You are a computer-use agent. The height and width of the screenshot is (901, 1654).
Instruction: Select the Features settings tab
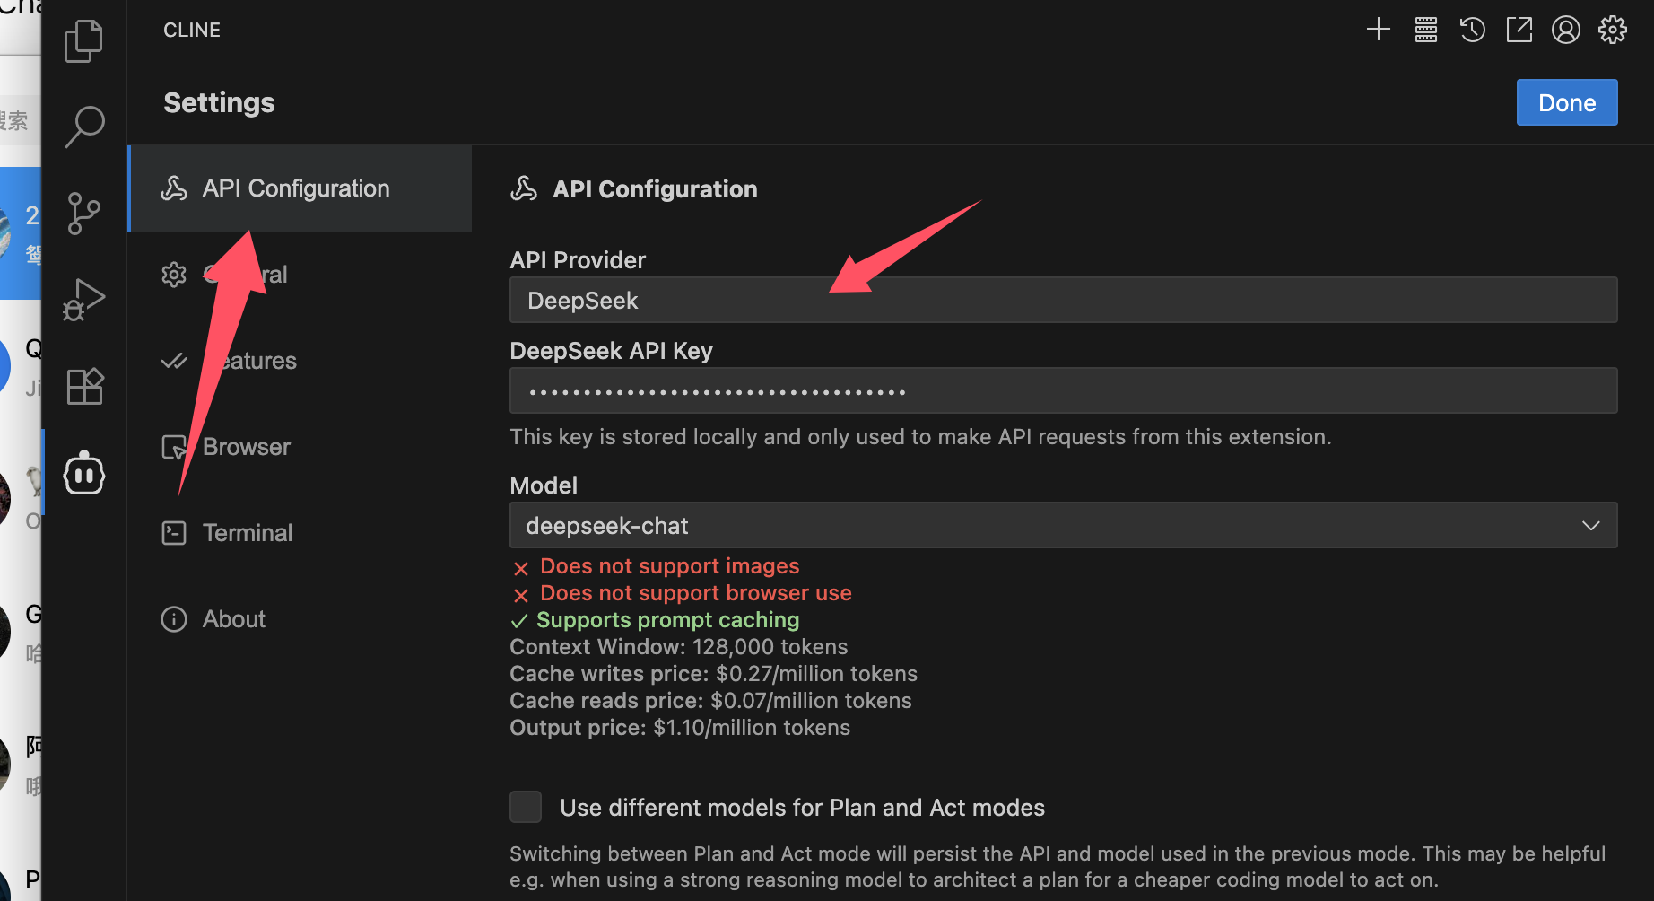[300, 361]
